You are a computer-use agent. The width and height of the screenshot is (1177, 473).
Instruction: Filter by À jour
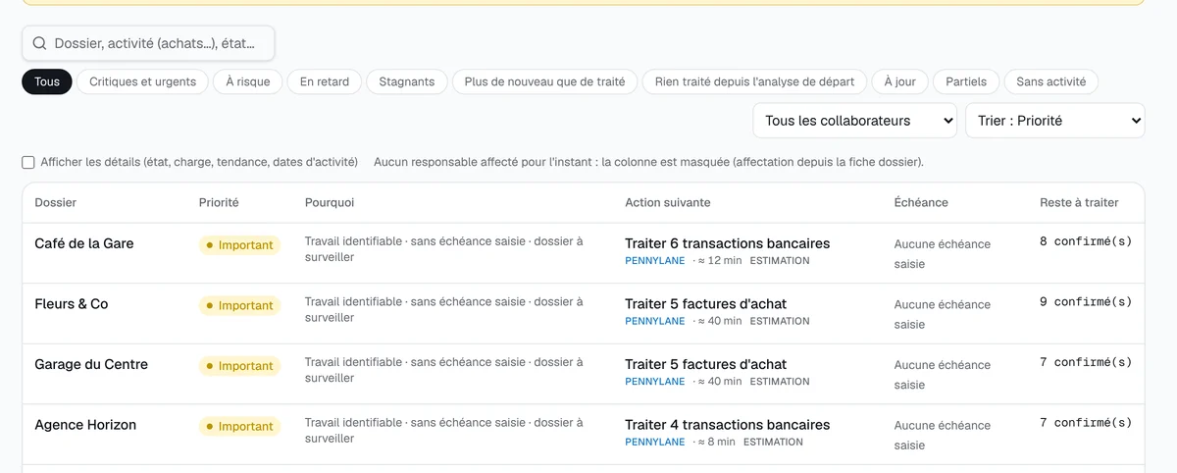(899, 81)
